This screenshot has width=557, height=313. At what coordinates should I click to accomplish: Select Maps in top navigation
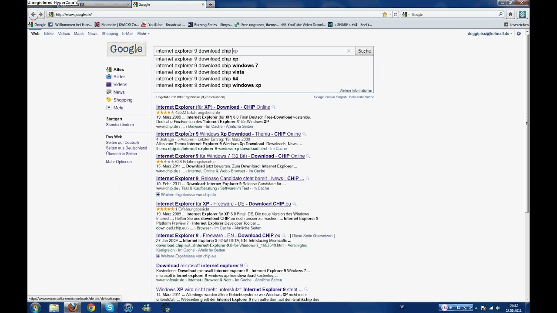pos(79,33)
